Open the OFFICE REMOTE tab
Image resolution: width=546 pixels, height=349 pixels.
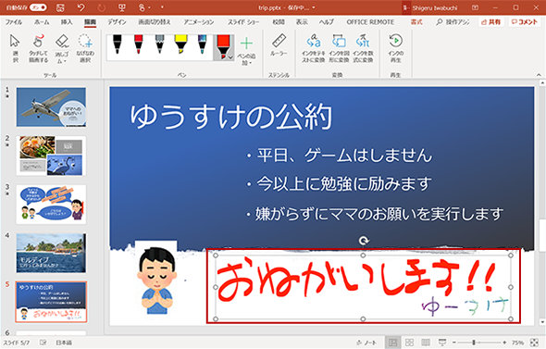[370, 22]
